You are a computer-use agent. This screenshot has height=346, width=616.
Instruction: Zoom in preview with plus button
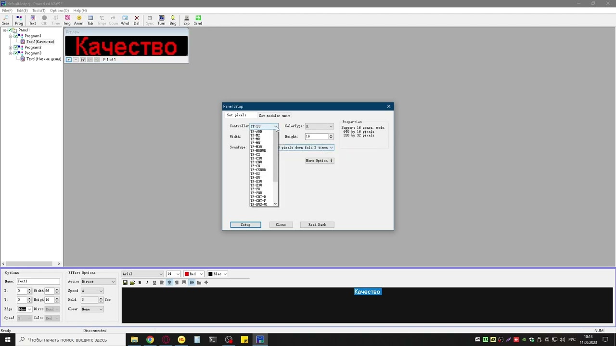point(68,60)
